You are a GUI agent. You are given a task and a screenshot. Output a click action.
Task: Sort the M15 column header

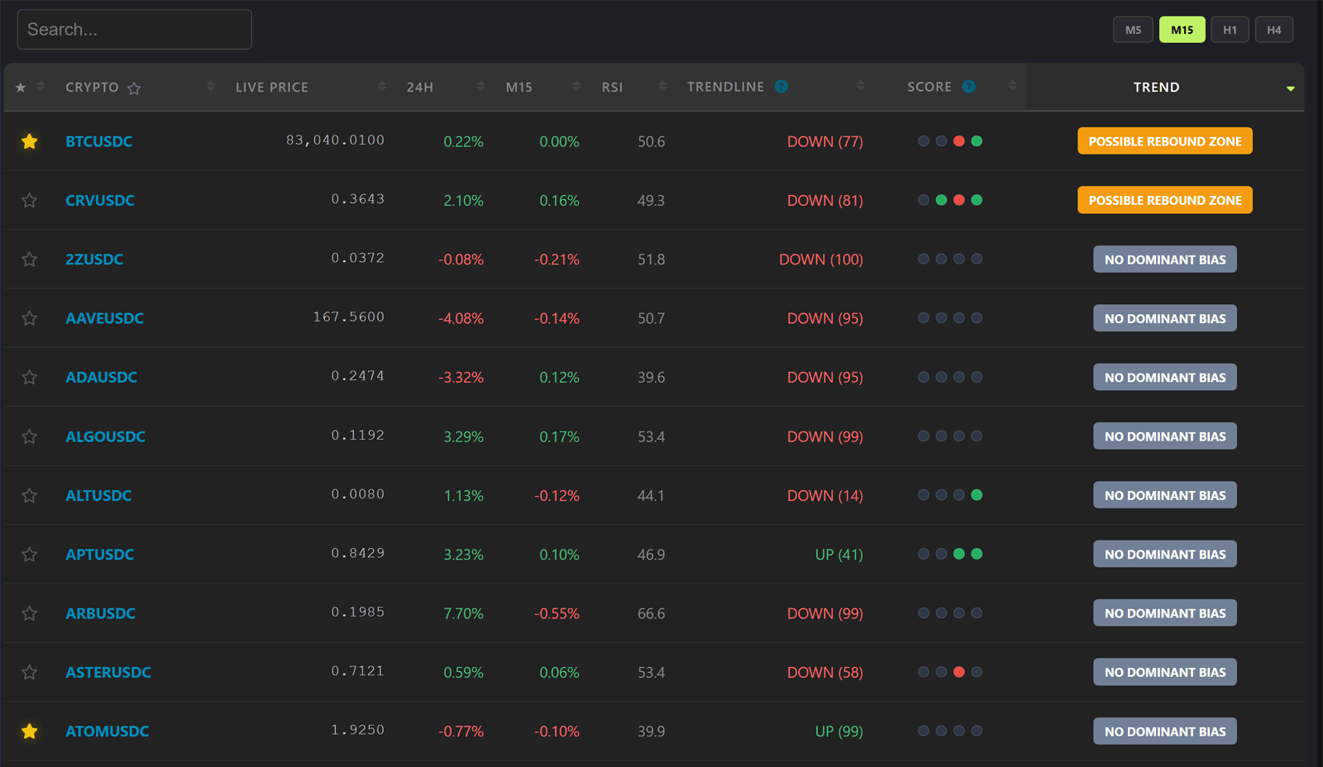519,87
